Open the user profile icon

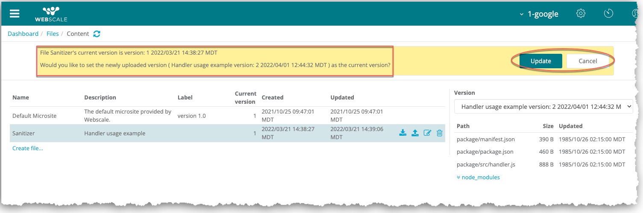coord(635,14)
